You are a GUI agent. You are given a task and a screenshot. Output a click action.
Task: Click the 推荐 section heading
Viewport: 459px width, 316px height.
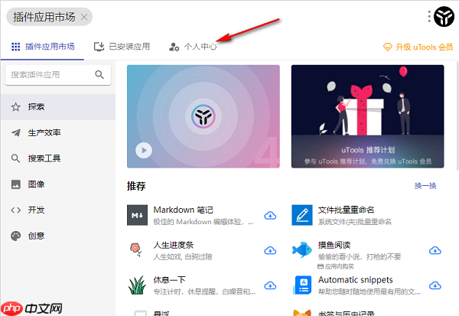coord(136,186)
